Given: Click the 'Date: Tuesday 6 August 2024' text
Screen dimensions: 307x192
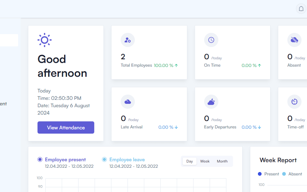Looking at the screenshot, I should [x=63, y=109].
